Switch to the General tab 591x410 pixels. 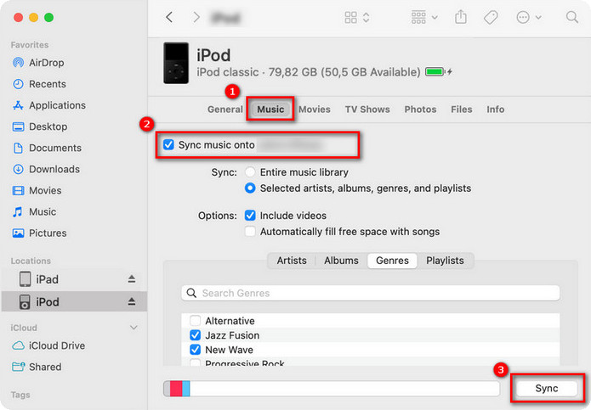pyautogui.click(x=225, y=110)
